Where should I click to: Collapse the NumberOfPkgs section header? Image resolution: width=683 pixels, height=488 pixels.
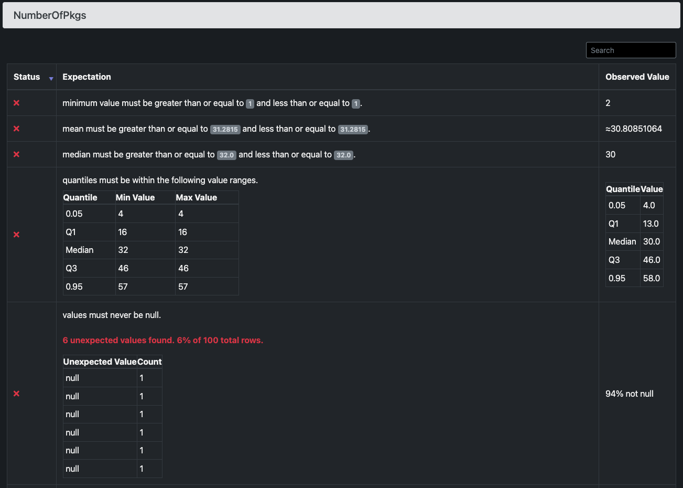(341, 15)
